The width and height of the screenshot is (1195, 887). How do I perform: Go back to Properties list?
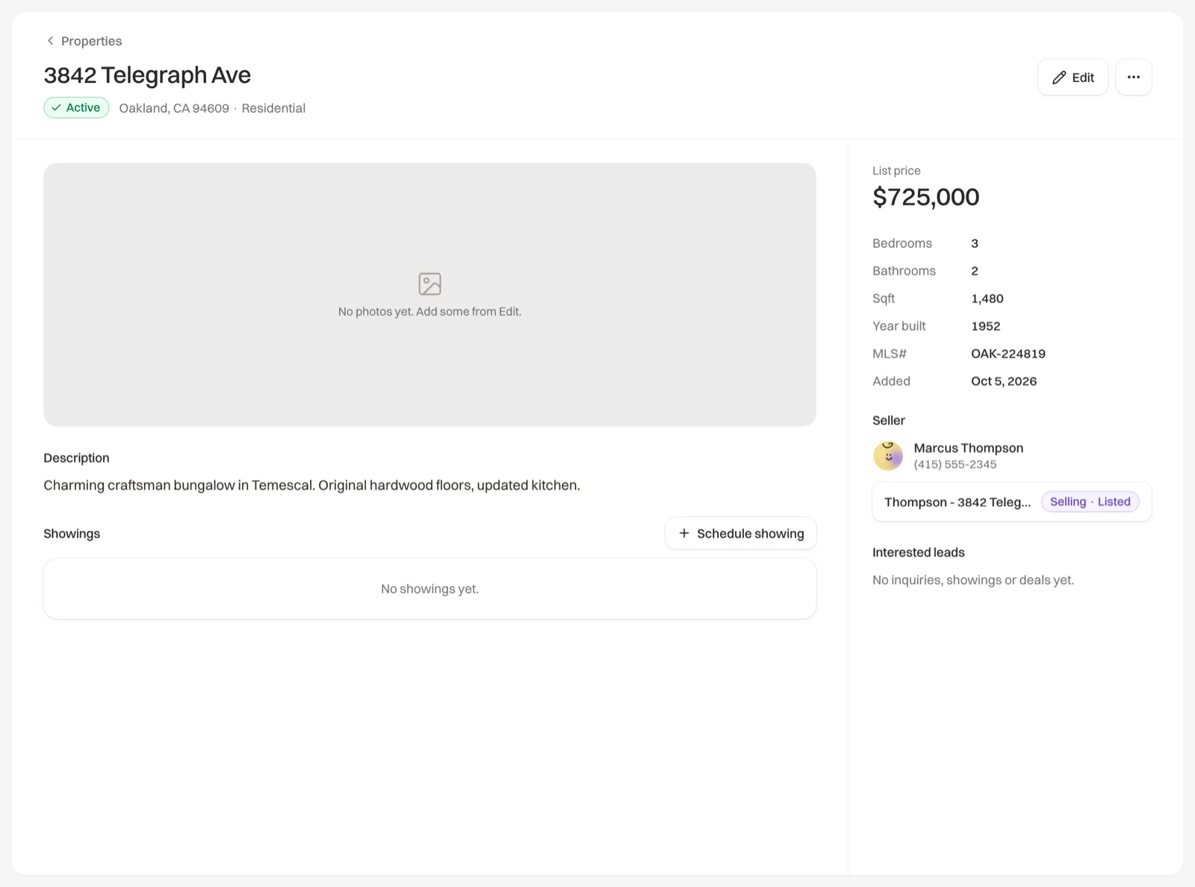[x=84, y=41]
